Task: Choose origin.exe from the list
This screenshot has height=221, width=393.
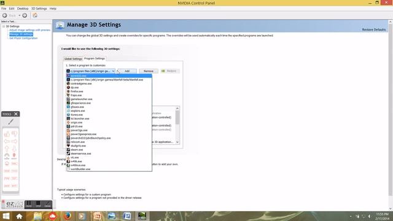Action: click(109, 123)
